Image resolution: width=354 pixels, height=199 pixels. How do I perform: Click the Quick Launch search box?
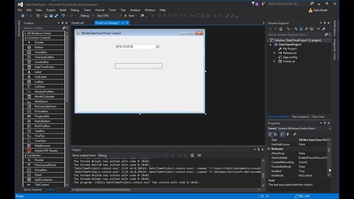click(x=289, y=4)
